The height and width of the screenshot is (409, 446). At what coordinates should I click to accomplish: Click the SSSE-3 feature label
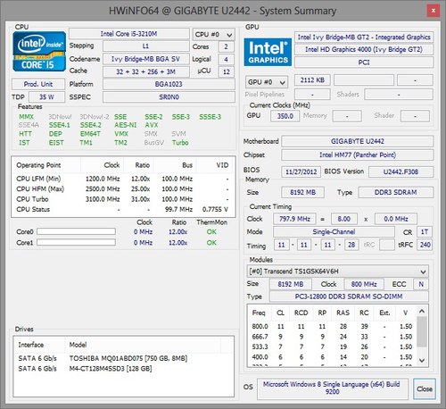tap(210, 117)
